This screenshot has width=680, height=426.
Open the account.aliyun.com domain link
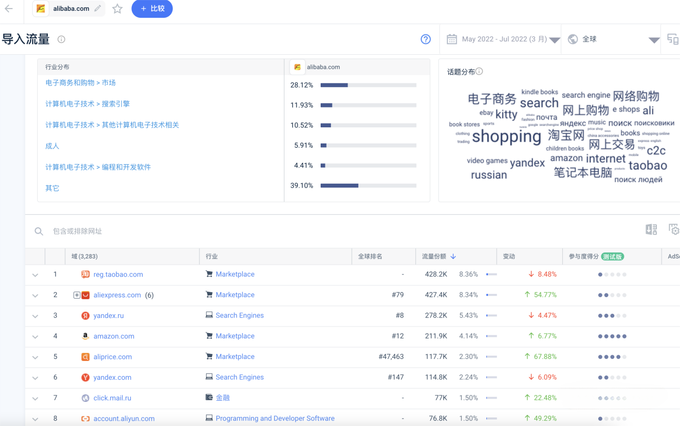[124, 418]
